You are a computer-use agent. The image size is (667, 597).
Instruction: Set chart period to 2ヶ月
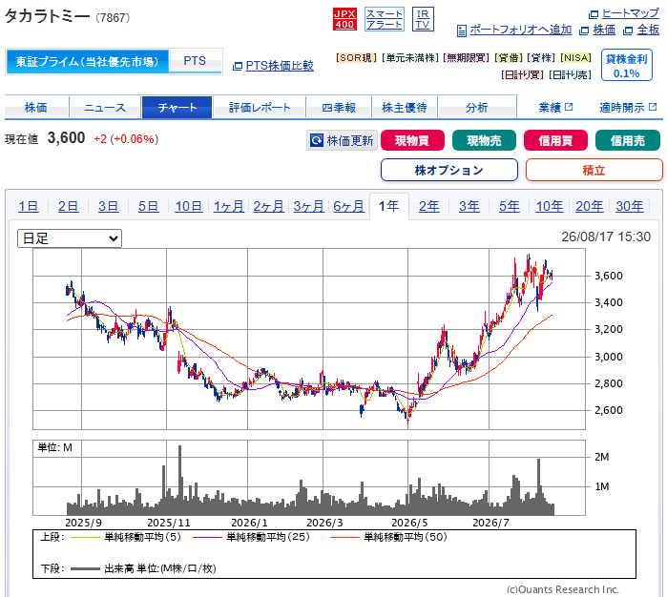tap(268, 206)
